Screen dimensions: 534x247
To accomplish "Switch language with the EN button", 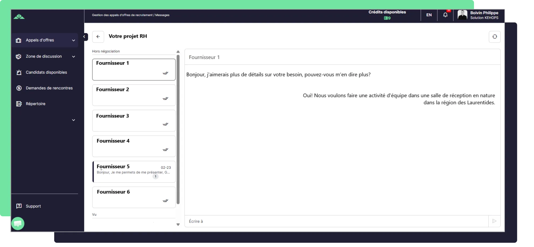I will (x=429, y=15).
